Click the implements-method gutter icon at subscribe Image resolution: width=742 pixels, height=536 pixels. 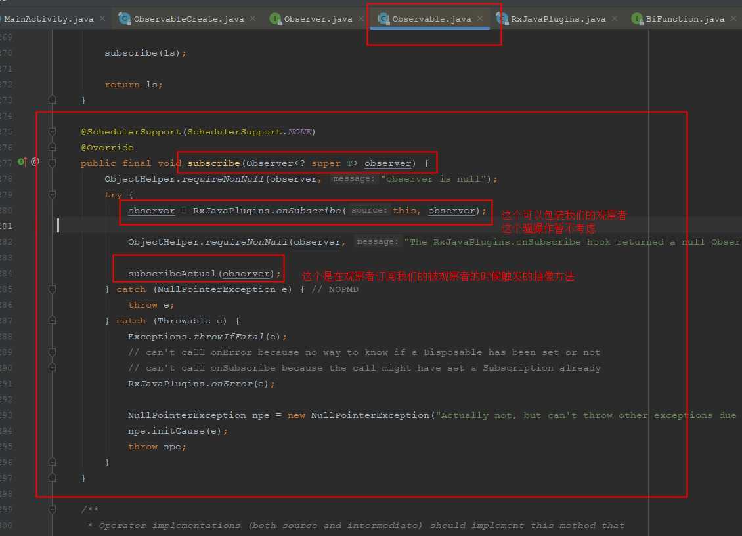coord(22,162)
